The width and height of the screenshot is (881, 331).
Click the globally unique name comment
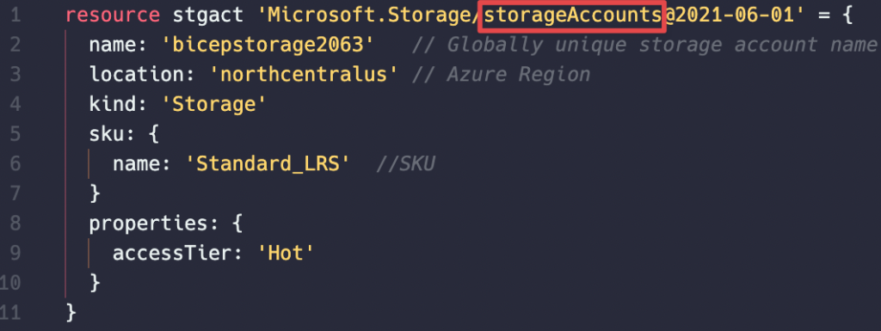644,45
